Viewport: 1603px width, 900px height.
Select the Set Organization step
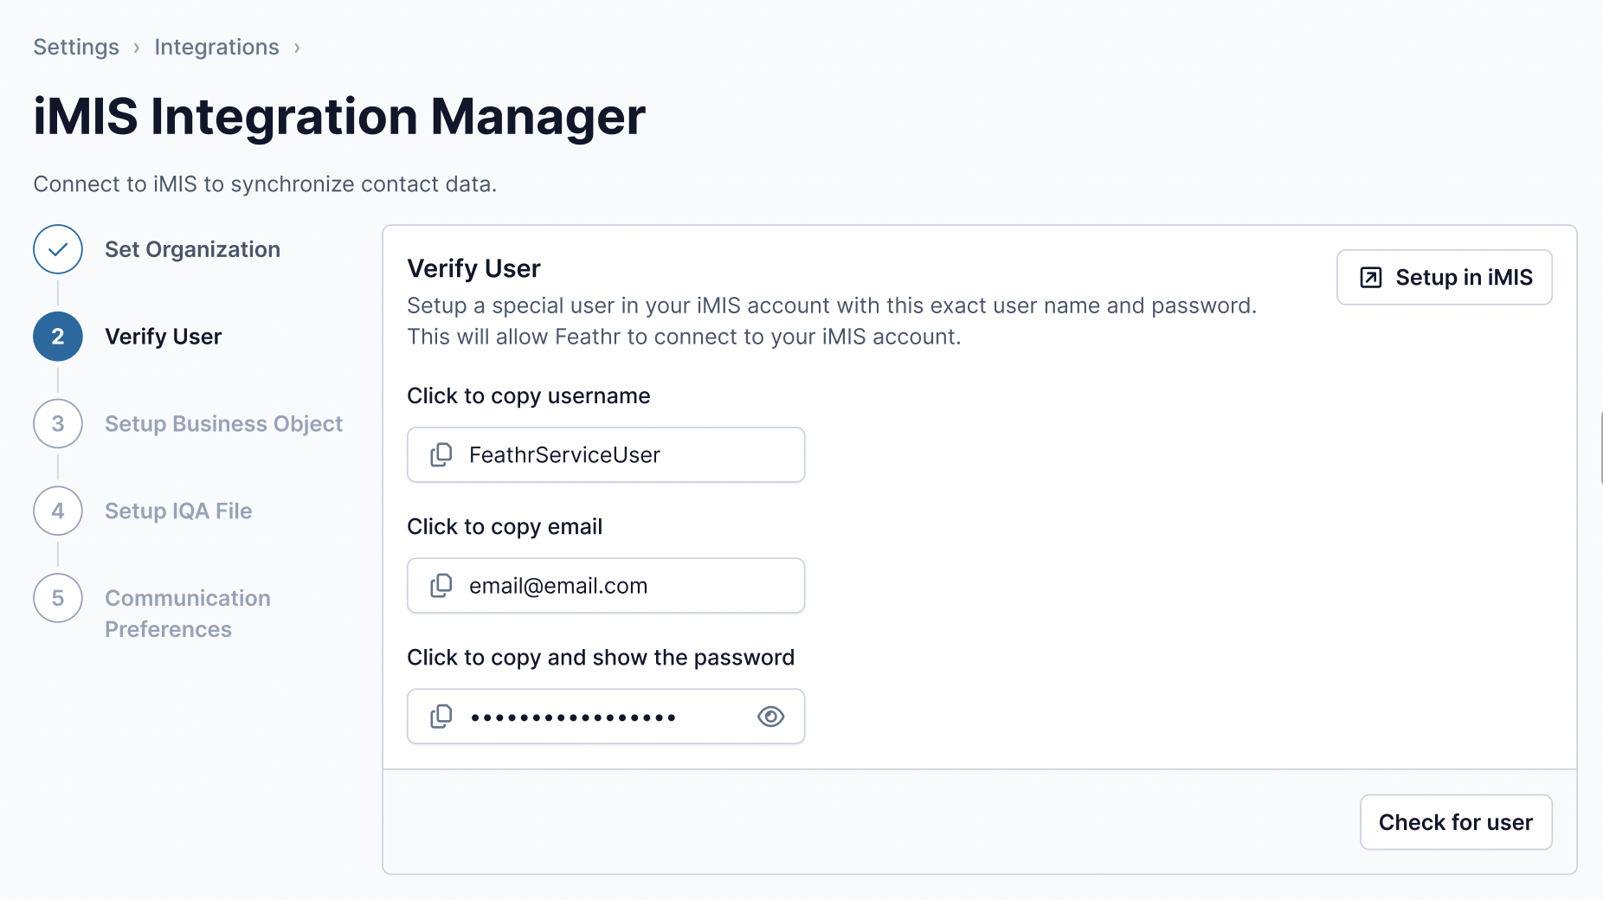(x=192, y=250)
